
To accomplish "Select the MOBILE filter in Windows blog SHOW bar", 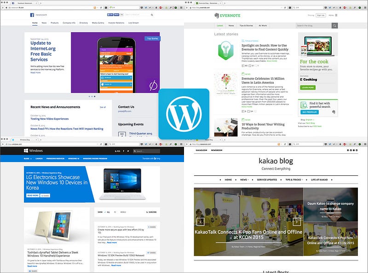I will 123,212.
